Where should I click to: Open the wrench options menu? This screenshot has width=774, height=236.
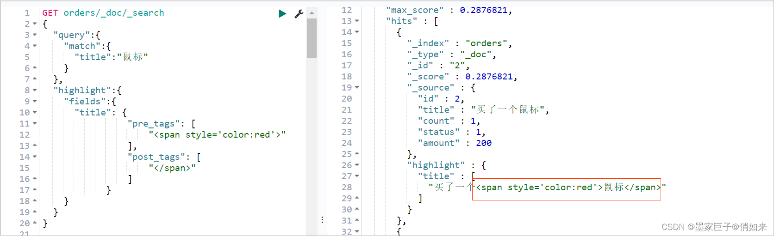(299, 13)
